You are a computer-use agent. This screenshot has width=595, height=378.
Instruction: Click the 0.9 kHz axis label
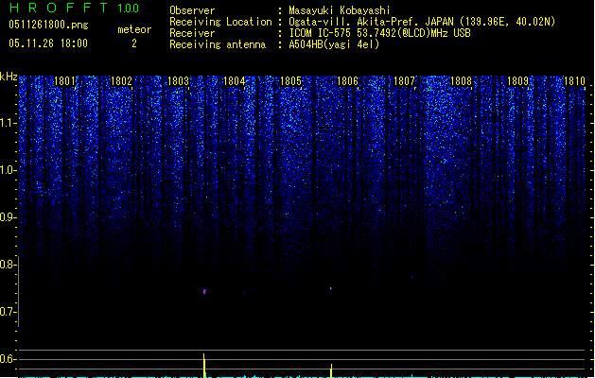(x=8, y=217)
